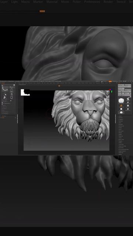133x236 pixels.
Task: Expand the Vector Displacement Map subpalette
Action: point(123,149)
